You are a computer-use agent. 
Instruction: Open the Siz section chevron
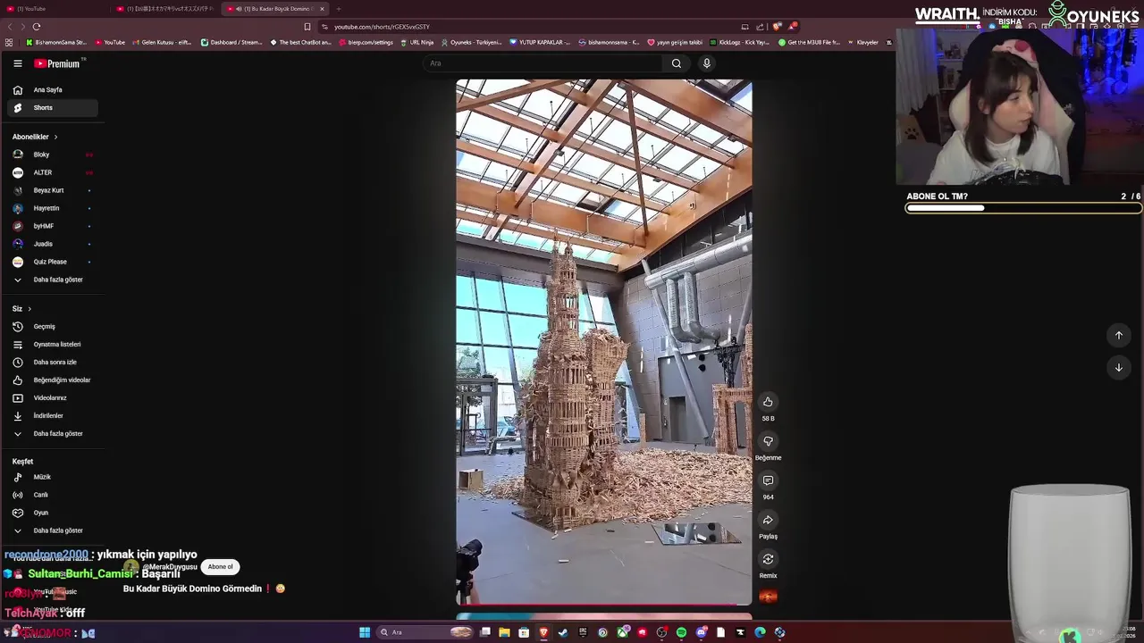(x=29, y=309)
